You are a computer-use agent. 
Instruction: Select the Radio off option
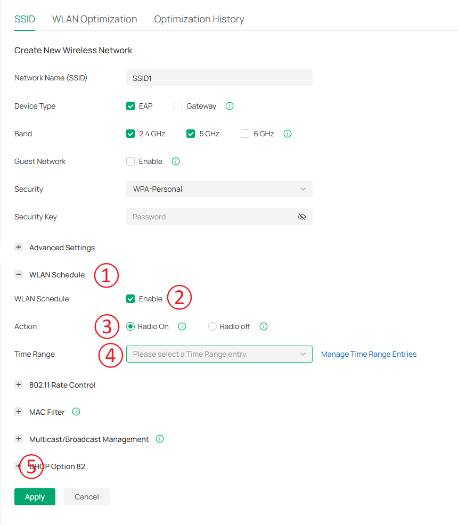[x=212, y=326]
